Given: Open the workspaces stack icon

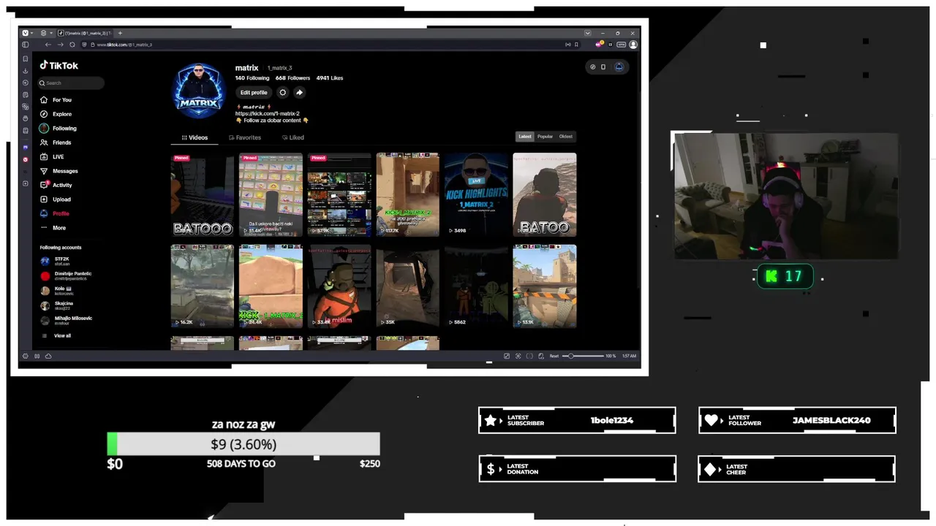Looking at the screenshot, I should 44,33.
